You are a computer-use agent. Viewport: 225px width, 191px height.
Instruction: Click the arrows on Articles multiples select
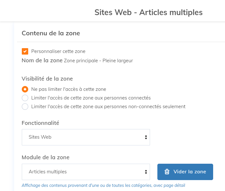tap(146, 172)
